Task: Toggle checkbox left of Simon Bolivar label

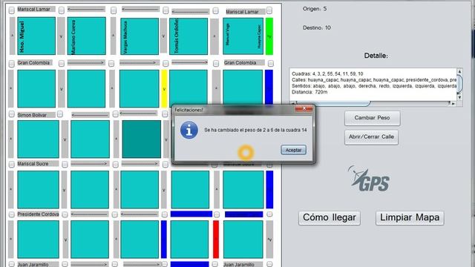Action: [x=12, y=114]
